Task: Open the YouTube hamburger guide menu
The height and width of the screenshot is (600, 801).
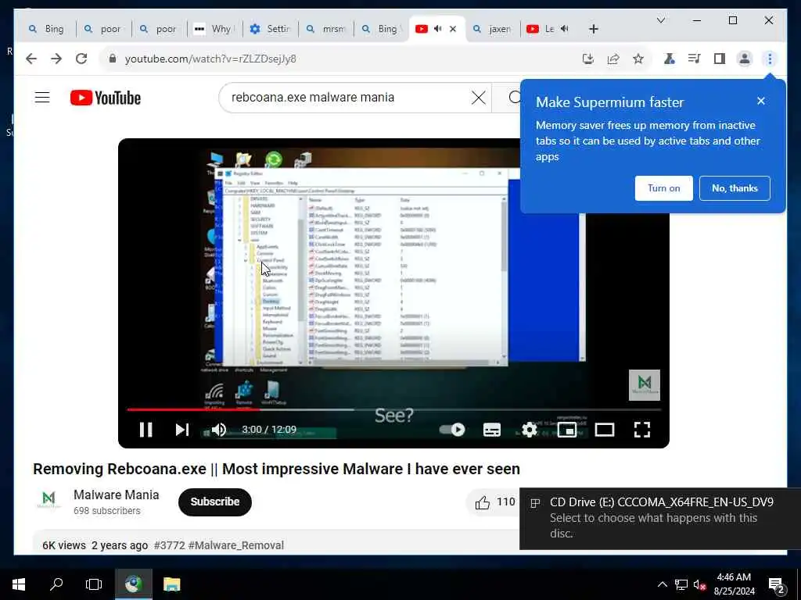Action: [42, 98]
